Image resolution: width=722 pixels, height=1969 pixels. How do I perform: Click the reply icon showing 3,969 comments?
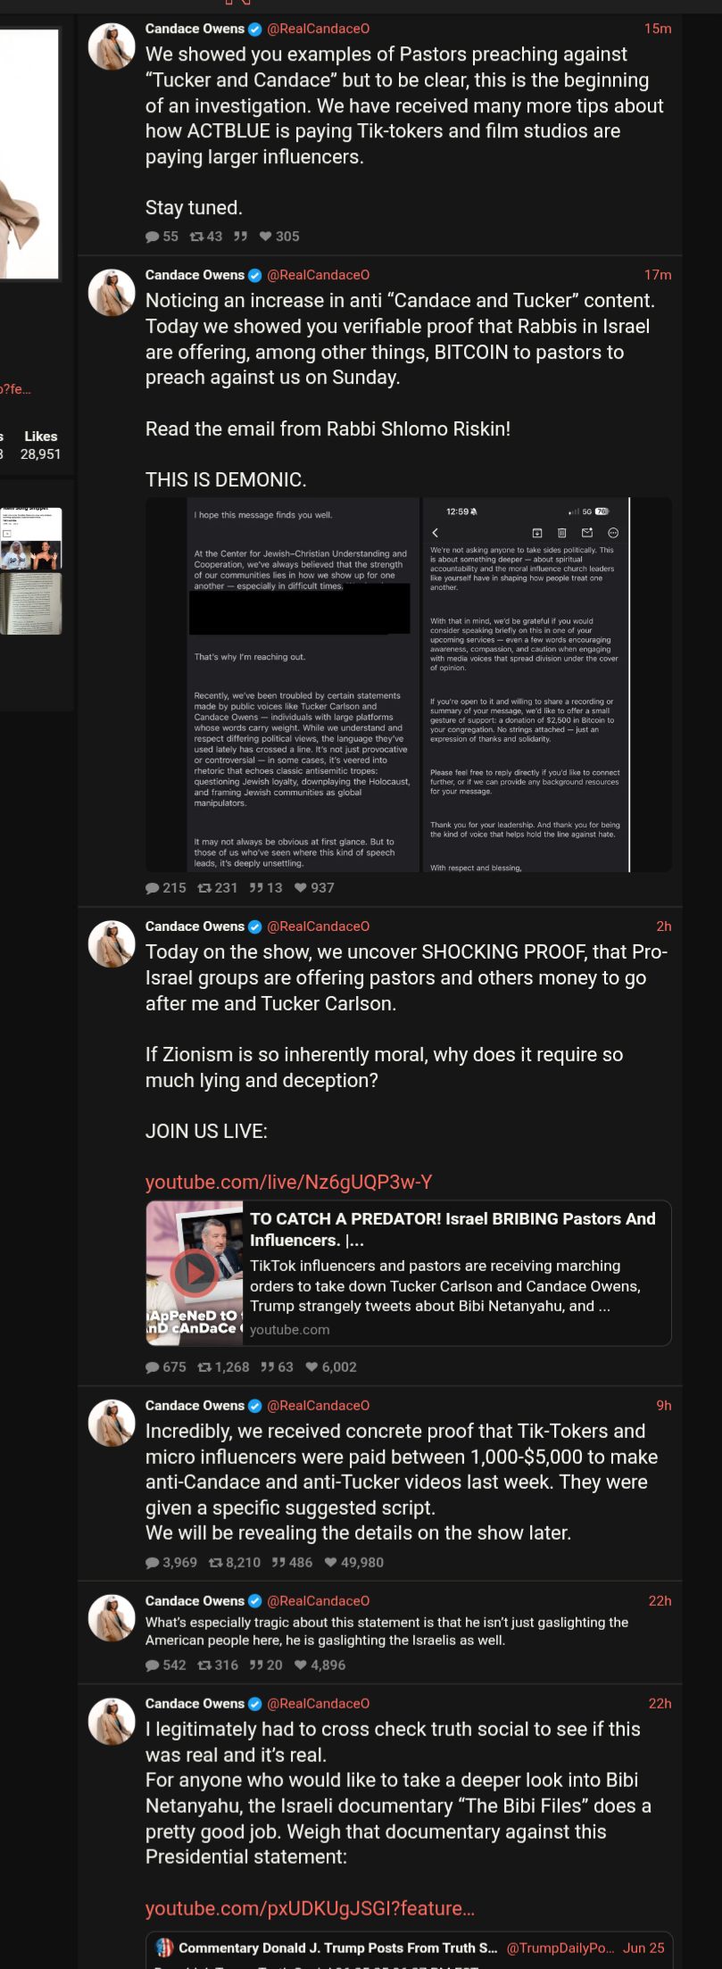[x=152, y=1563]
